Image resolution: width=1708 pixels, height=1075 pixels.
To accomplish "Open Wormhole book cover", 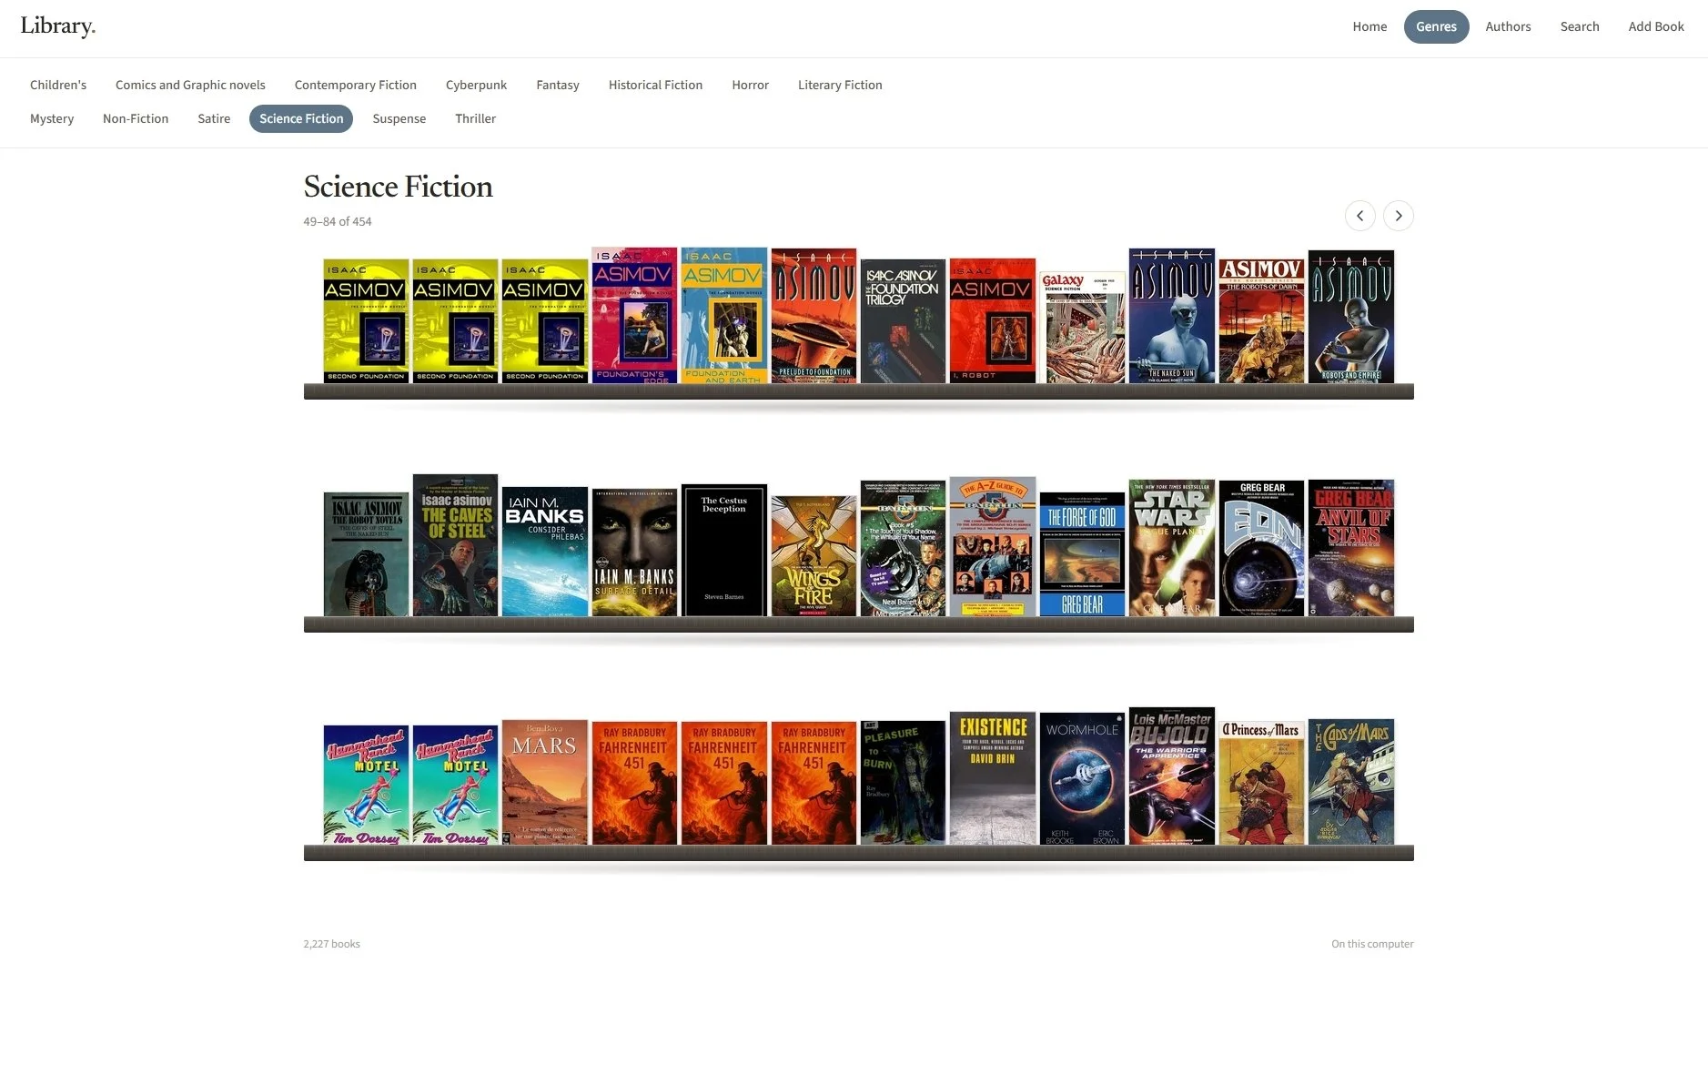I will (x=1082, y=779).
